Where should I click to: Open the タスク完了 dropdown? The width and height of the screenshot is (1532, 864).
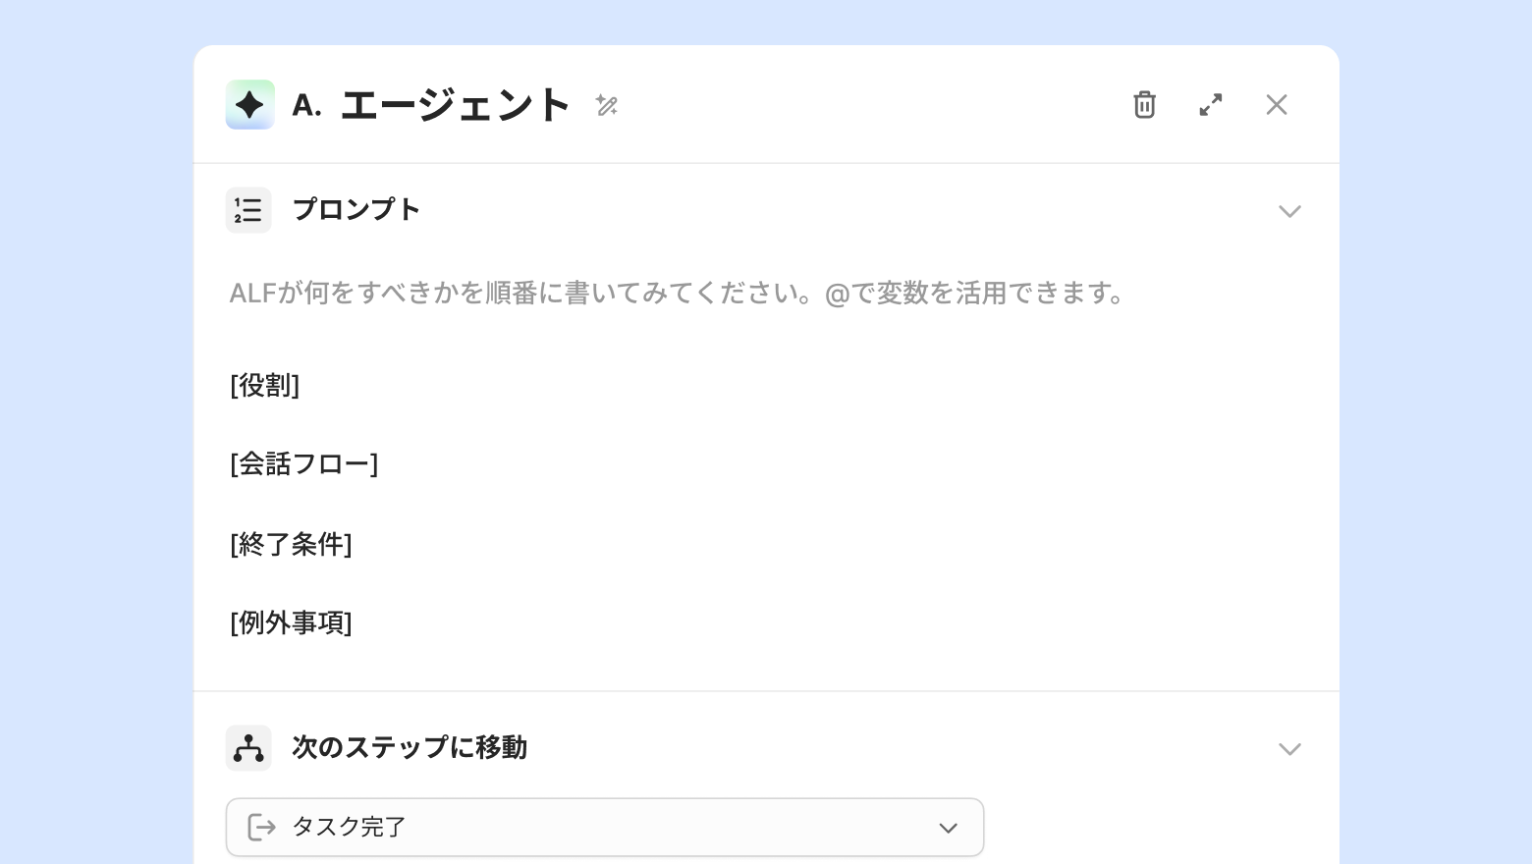coord(604,828)
